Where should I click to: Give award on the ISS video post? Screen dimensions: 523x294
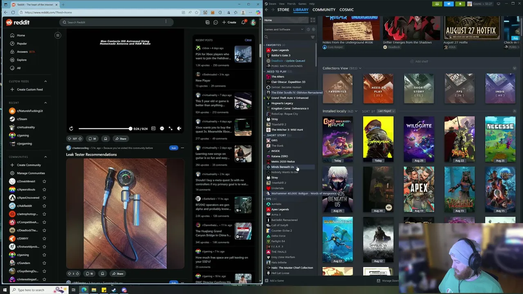tap(105, 139)
